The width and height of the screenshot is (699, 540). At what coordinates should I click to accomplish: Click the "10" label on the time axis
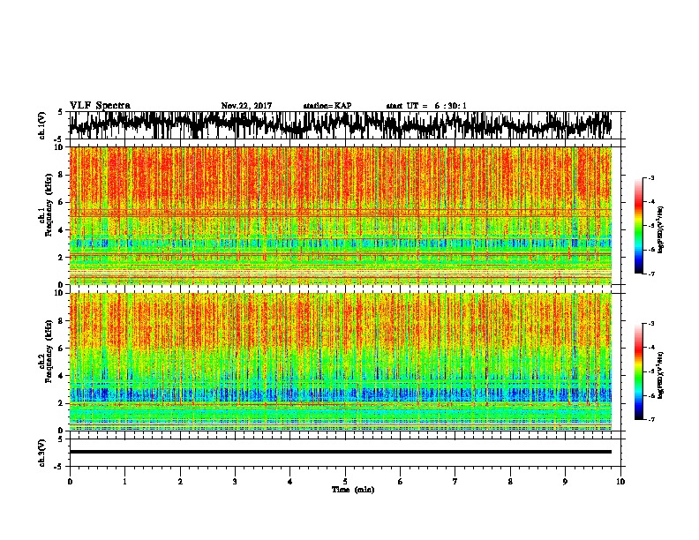pyautogui.click(x=620, y=482)
